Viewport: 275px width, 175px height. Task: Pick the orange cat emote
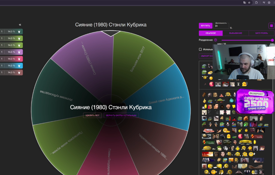226,84
